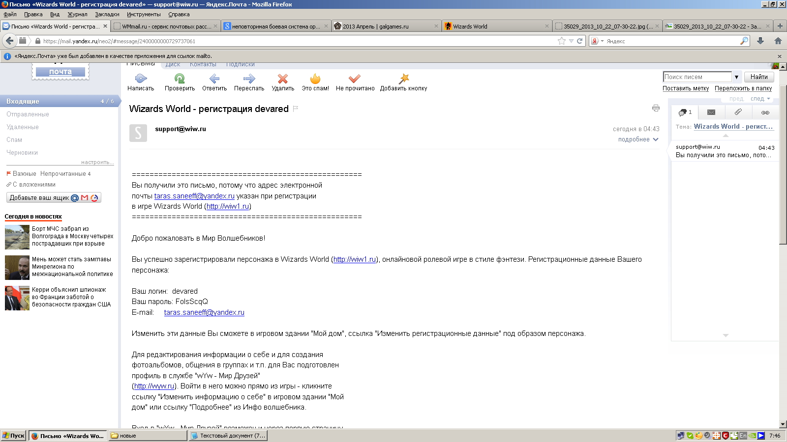Open the Входящие inbox folder

59,101
